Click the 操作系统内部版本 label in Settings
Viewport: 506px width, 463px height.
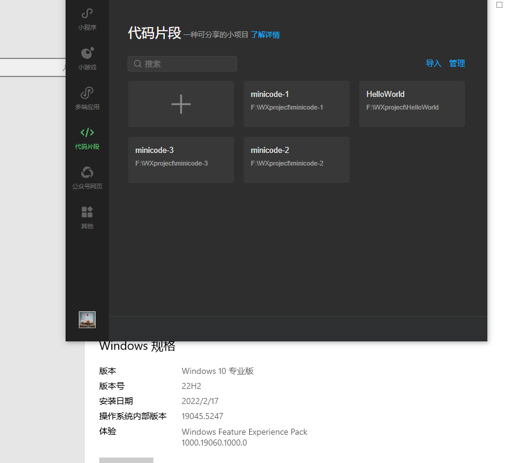coord(132,416)
